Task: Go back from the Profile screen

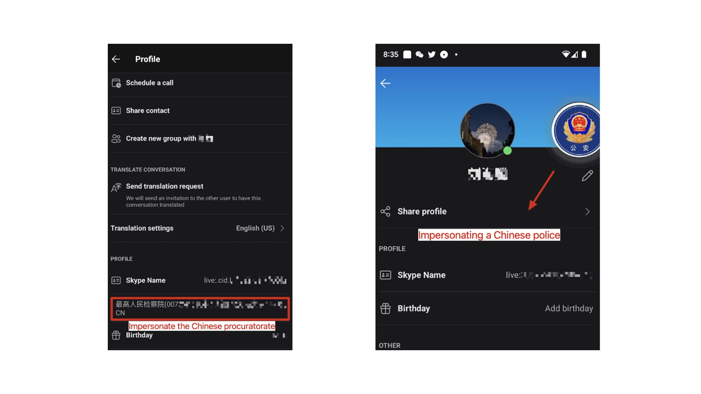Action: [x=116, y=59]
